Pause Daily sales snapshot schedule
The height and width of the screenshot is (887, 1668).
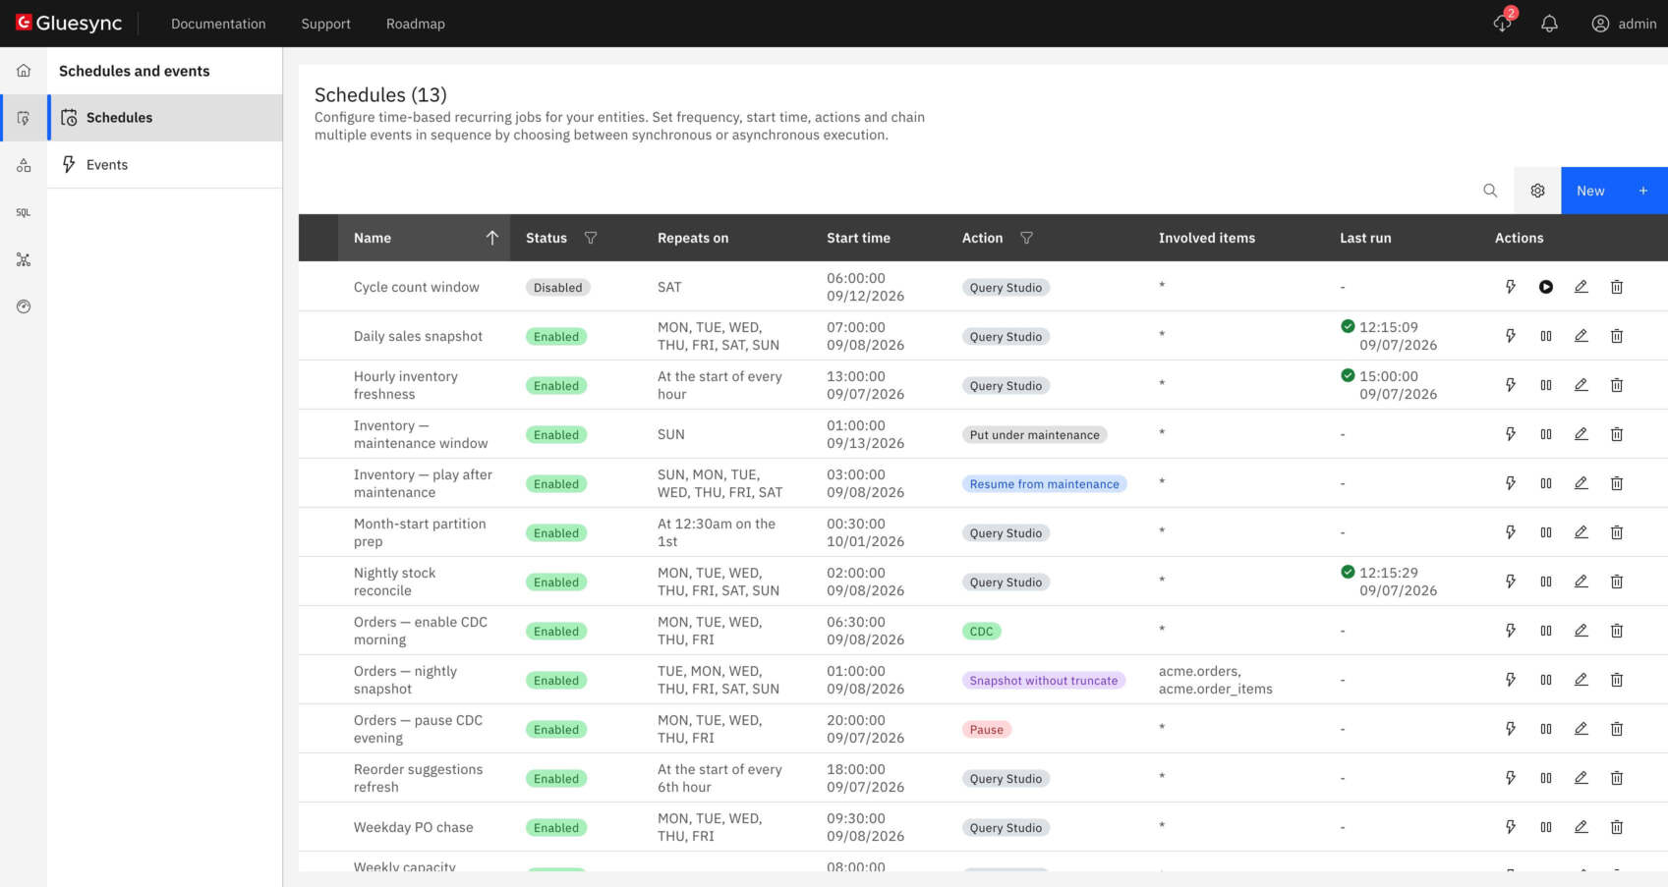pos(1546,336)
